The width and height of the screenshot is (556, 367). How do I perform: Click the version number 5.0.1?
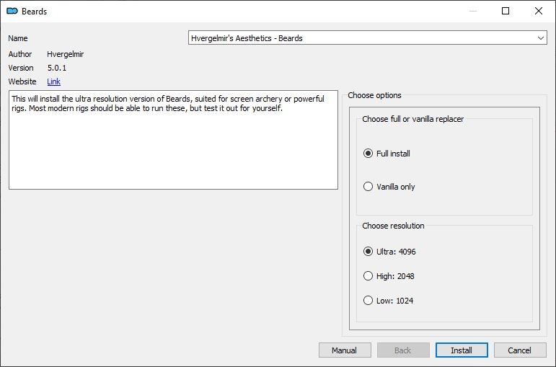[x=57, y=68]
